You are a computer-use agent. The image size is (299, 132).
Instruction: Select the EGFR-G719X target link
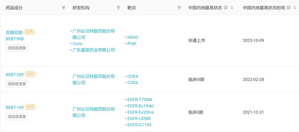point(139,125)
